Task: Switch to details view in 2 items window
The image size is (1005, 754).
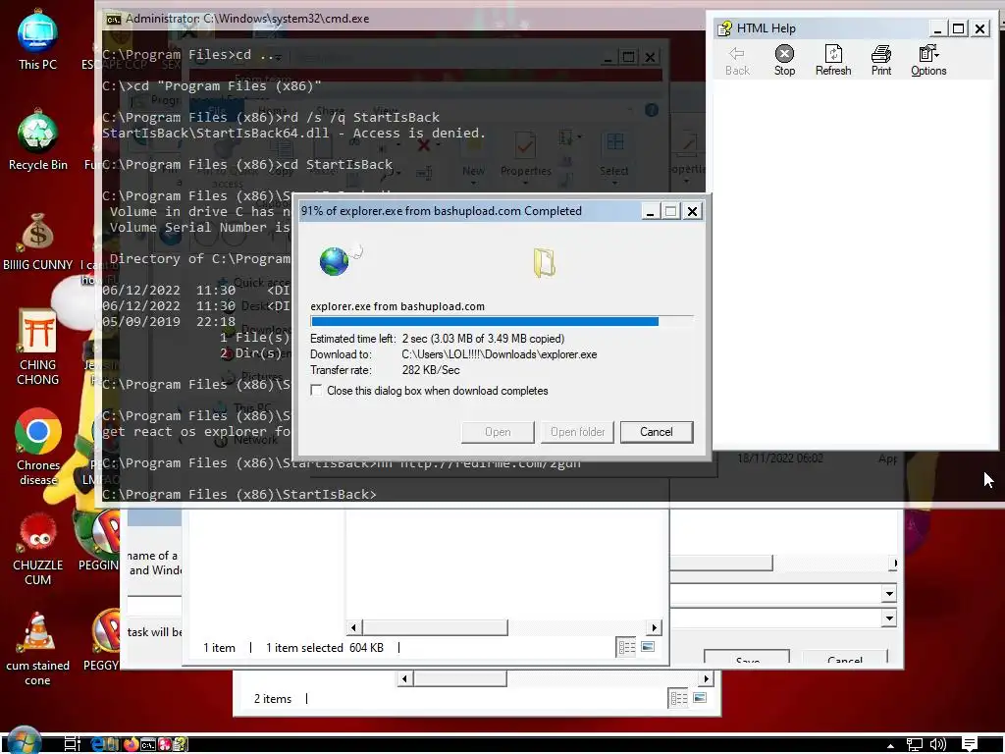Action: [x=678, y=698]
